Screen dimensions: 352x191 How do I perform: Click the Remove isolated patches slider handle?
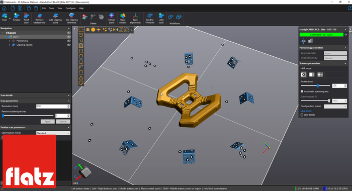[x=3, y=116]
